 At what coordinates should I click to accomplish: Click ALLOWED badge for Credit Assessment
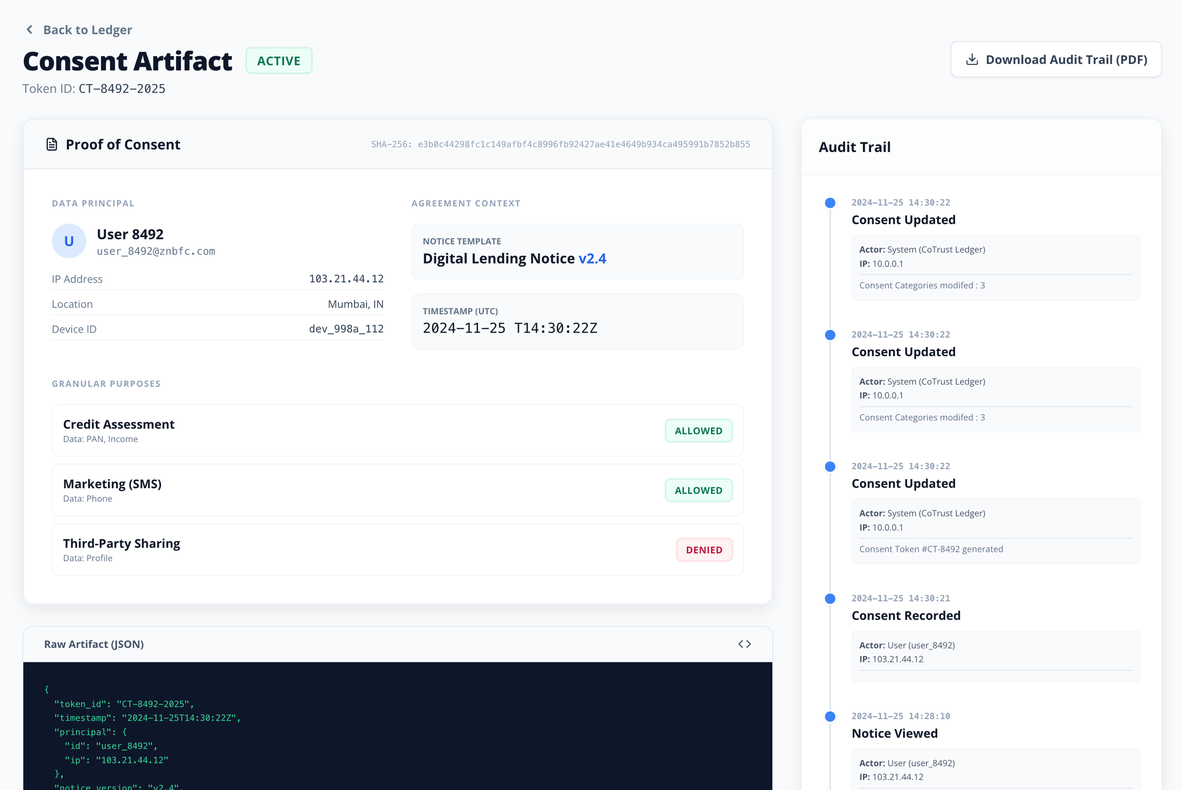698,431
